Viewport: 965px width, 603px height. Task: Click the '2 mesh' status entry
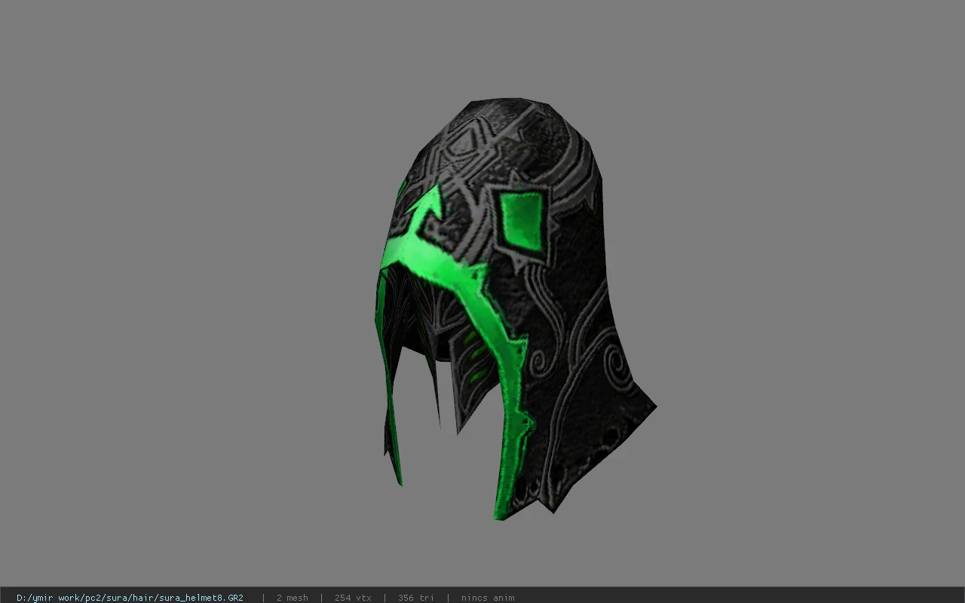pos(292,598)
